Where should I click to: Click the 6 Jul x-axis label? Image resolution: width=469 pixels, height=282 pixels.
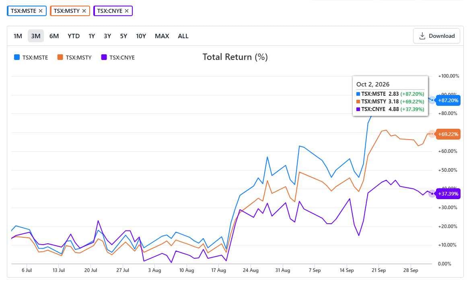27,270
